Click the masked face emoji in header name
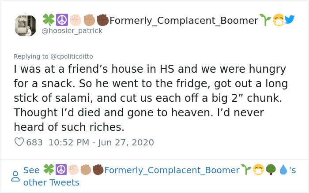 [278, 20]
